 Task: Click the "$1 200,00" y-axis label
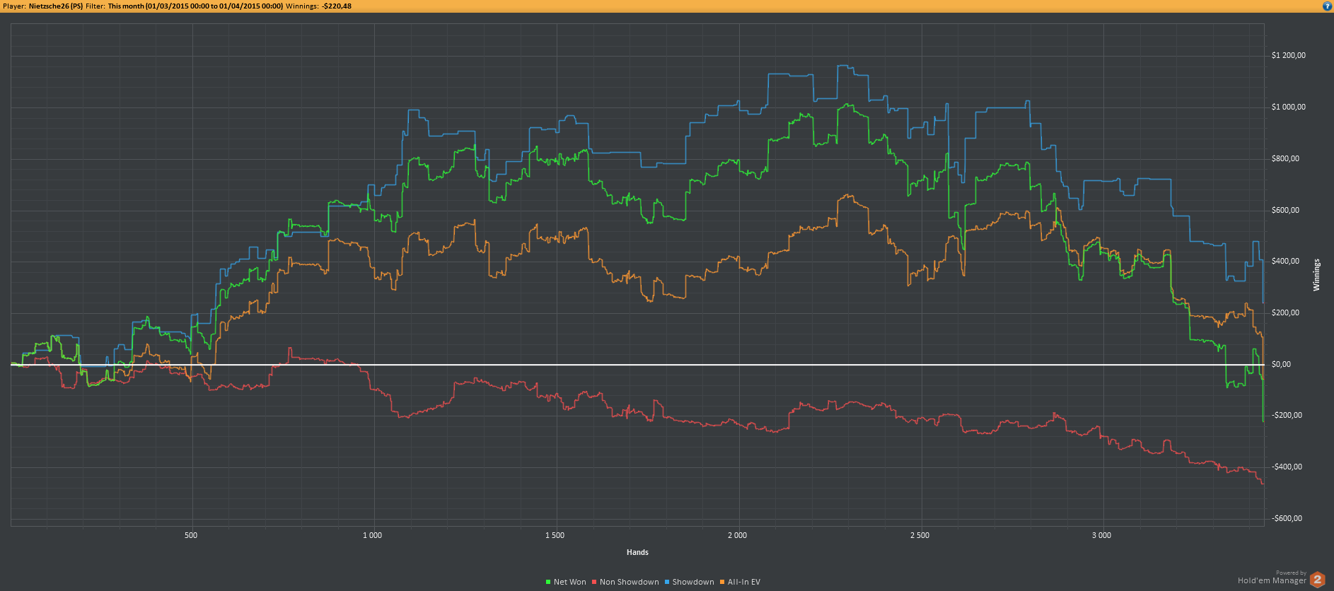click(1289, 55)
